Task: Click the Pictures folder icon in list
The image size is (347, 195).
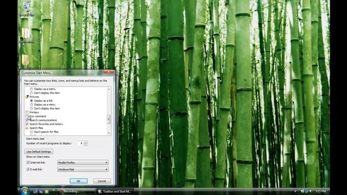Action: [x=27, y=96]
